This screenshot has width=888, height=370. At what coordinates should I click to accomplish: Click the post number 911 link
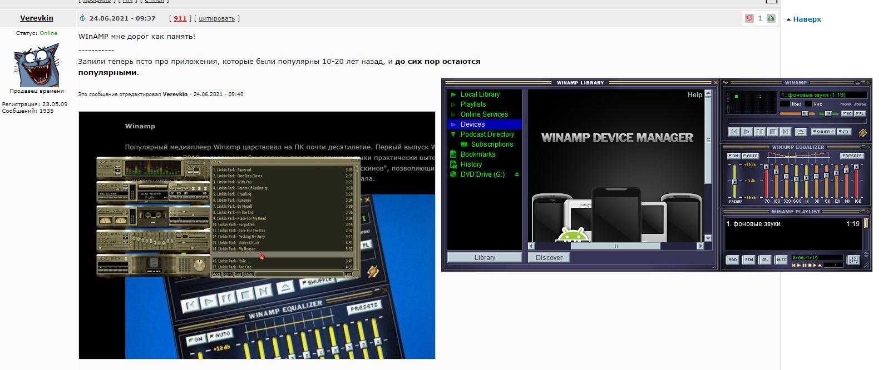[x=180, y=18]
